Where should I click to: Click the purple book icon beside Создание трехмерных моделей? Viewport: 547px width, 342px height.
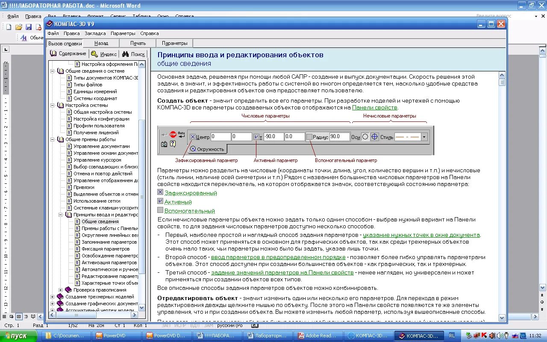(60, 297)
